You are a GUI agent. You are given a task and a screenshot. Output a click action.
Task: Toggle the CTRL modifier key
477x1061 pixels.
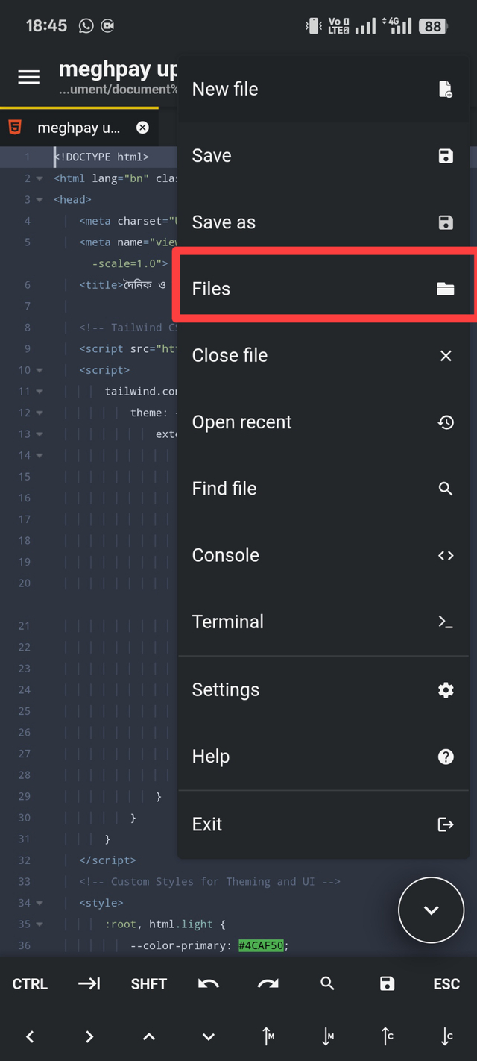[30, 983]
